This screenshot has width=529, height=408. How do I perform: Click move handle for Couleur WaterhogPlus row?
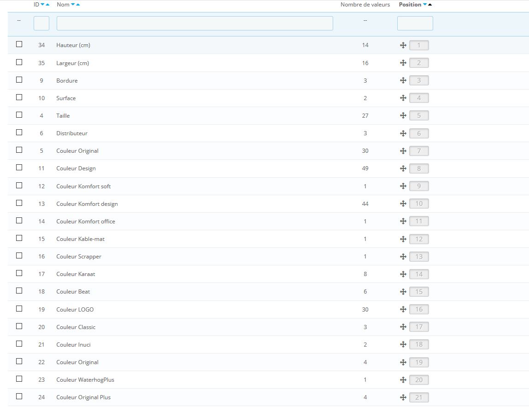[403, 380]
